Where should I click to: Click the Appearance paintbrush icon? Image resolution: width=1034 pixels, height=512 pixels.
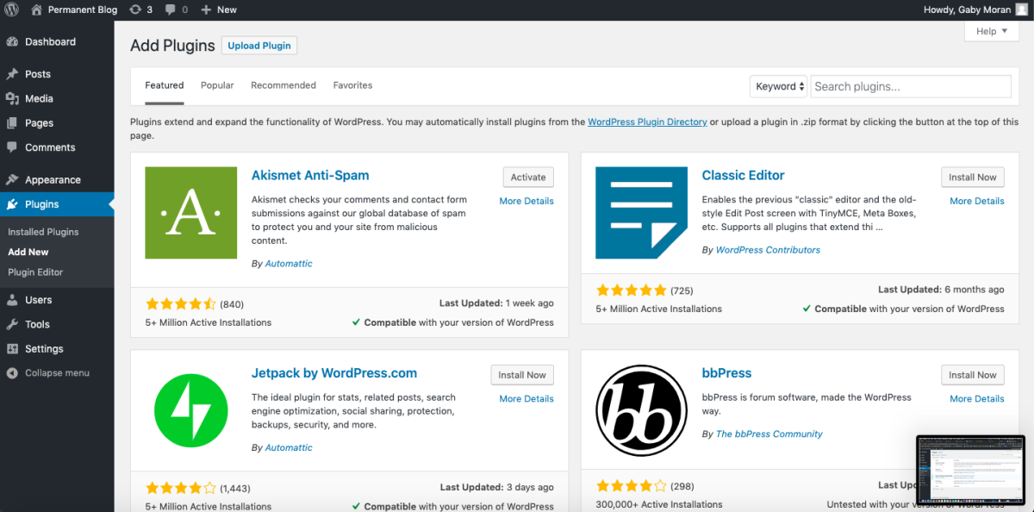[x=16, y=179]
